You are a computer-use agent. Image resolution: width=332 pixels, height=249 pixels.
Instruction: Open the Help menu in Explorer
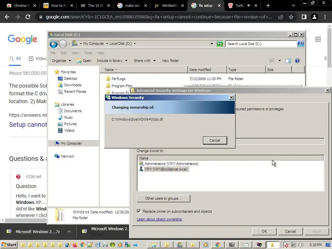[101, 53]
